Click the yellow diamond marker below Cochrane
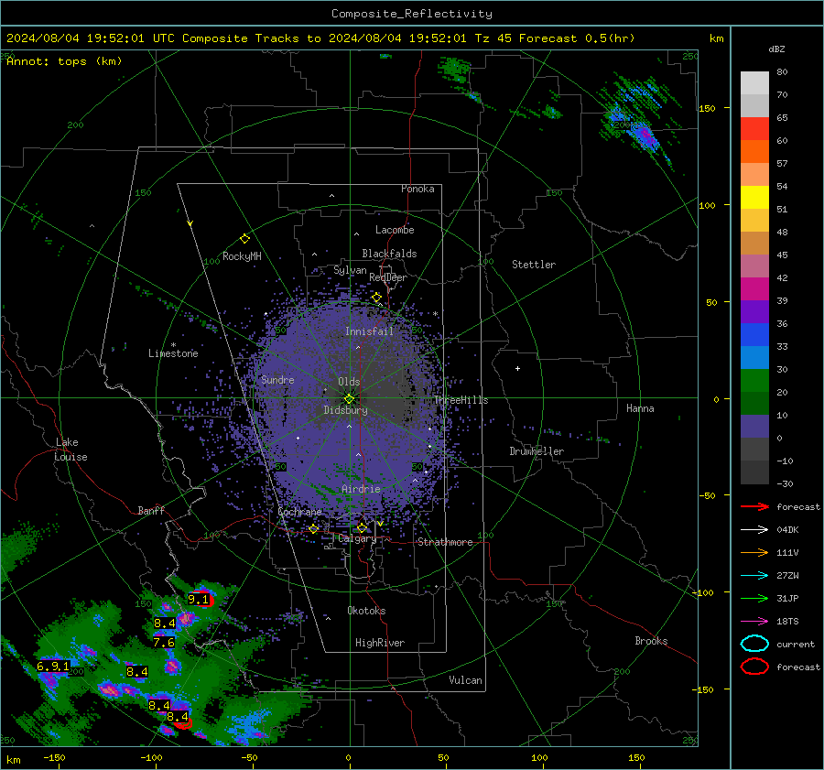824x770 pixels. point(314,529)
